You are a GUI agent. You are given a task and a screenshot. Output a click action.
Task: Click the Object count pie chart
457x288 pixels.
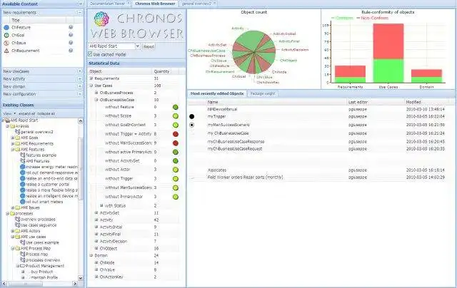(x=254, y=52)
